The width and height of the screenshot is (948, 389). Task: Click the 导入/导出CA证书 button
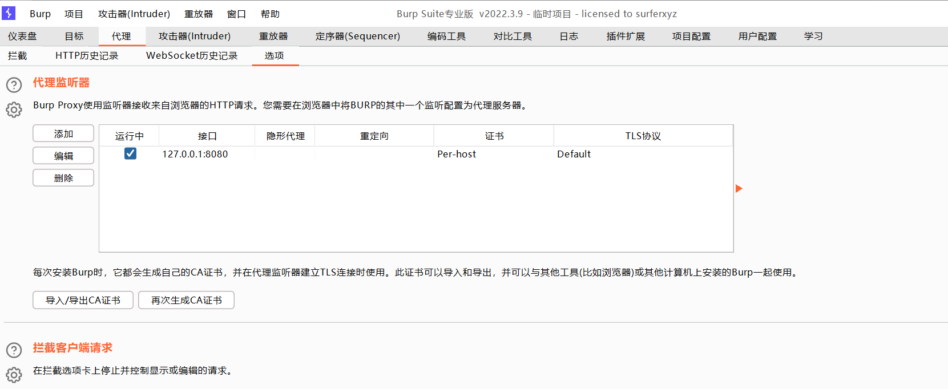coord(83,300)
